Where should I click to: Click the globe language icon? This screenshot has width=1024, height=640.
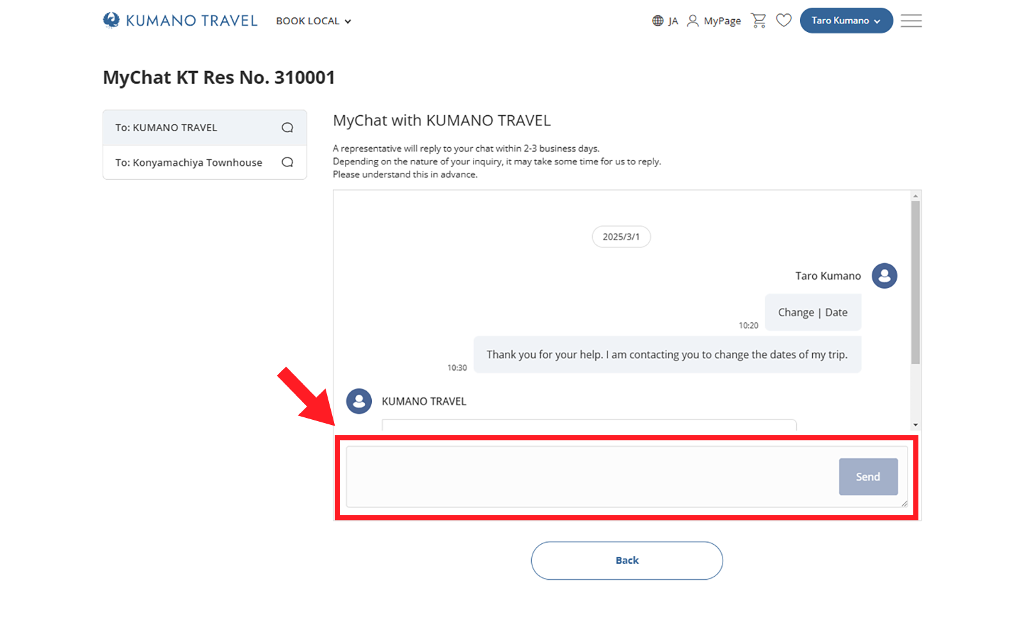click(658, 21)
